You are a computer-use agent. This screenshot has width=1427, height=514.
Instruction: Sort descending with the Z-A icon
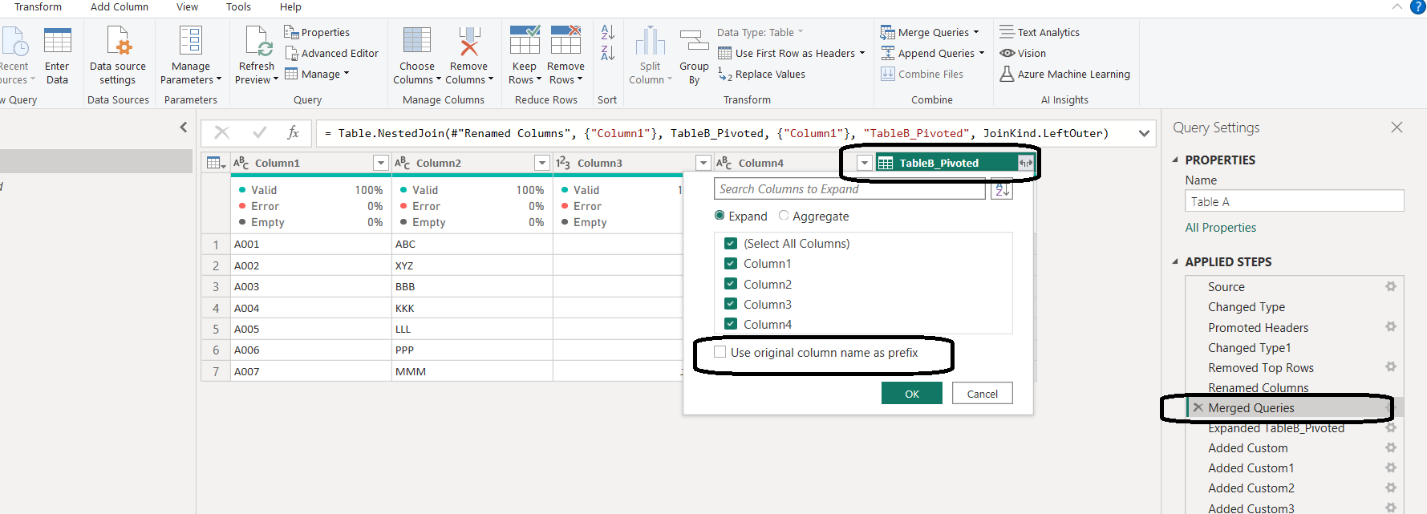[607, 53]
